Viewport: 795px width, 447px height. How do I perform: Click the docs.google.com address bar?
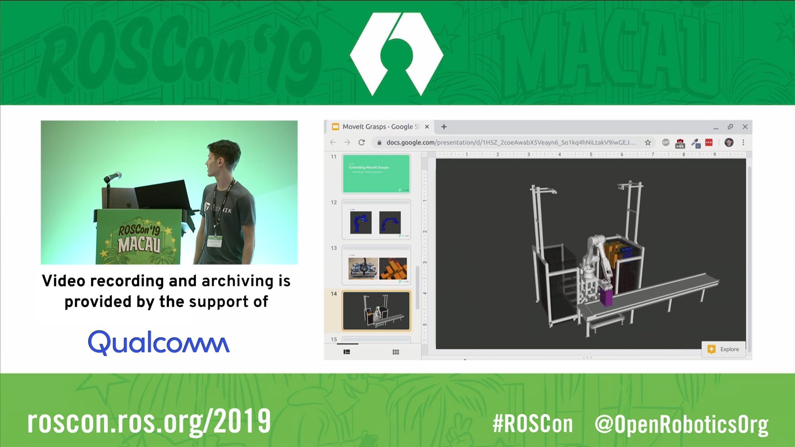[512, 142]
